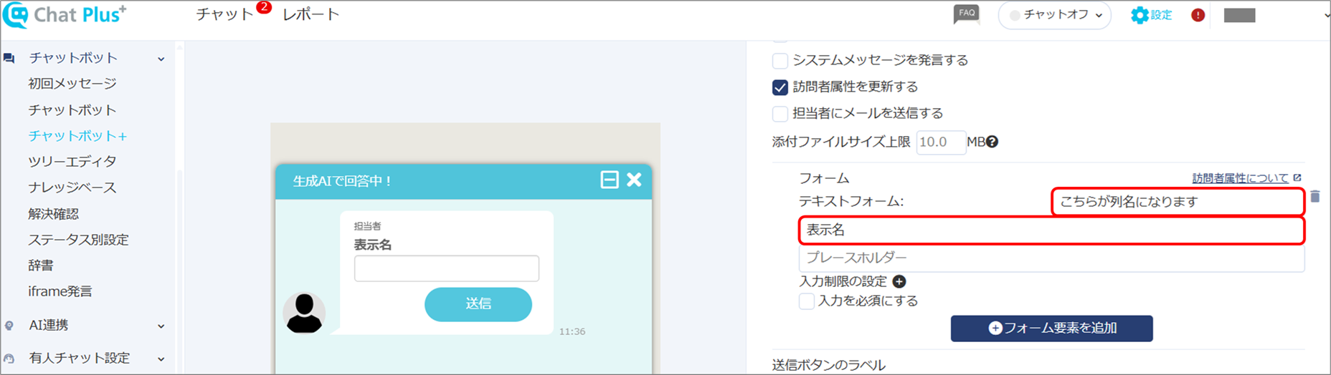Click the 有人チャット設定 sidebar icon
Image resolution: width=1331 pixels, height=375 pixels.
point(9,359)
